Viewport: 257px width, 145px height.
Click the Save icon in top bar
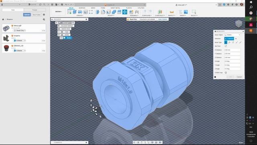click(62, 4)
